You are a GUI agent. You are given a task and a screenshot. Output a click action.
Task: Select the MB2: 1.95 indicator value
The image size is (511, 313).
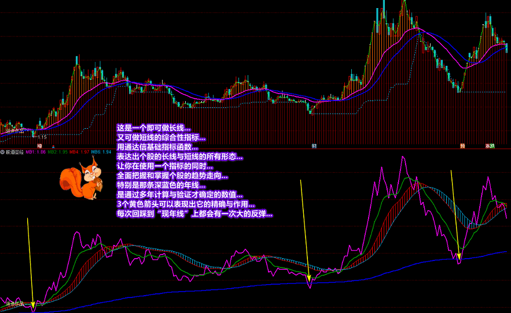(x=57, y=152)
